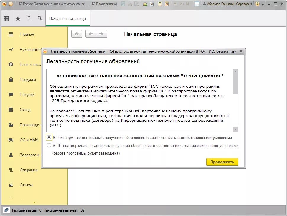287x216 pixels.
Task: Open Склад section
Action: (25, 110)
